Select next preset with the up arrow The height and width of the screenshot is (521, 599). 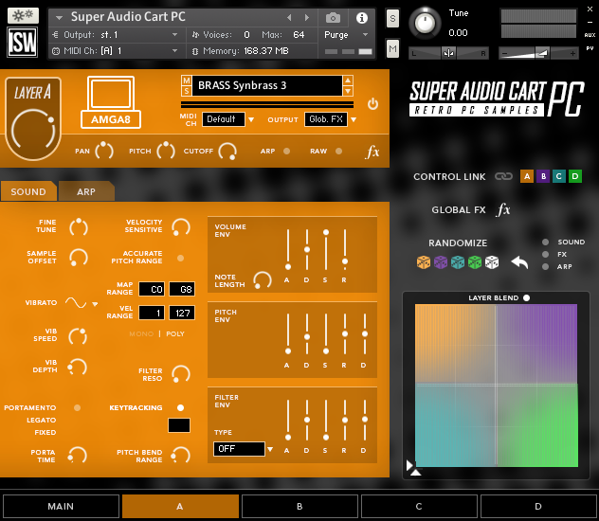tap(348, 81)
